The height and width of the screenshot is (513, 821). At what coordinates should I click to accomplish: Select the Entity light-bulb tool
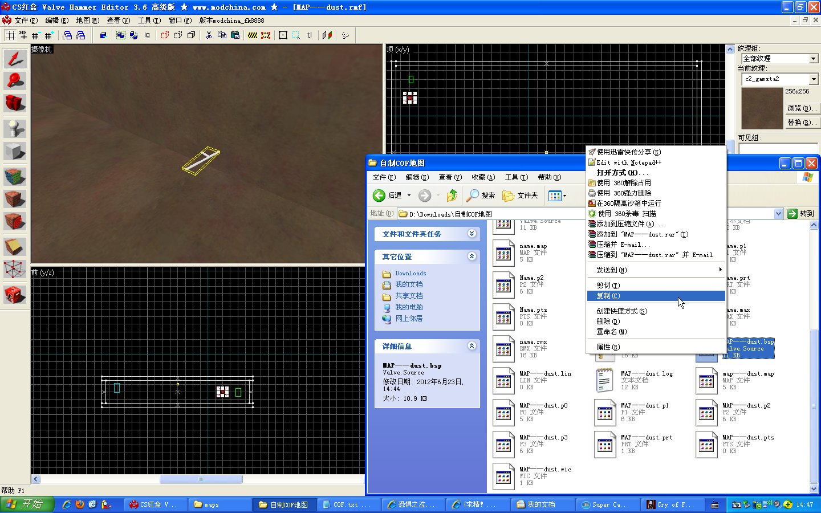click(15, 128)
